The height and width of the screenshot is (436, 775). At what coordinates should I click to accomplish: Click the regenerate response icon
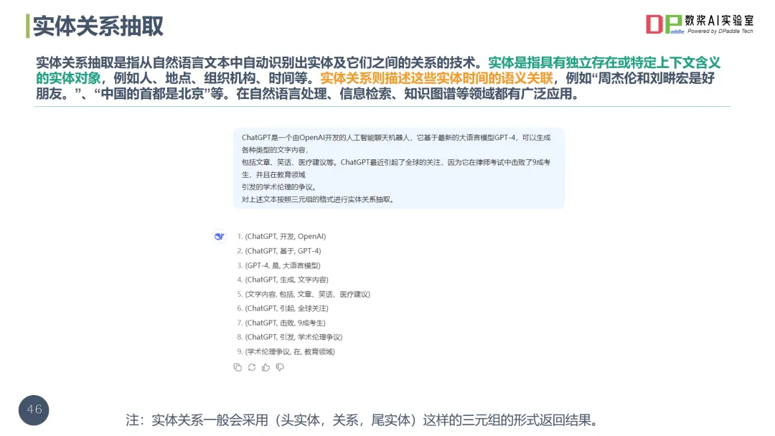tap(252, 367)
